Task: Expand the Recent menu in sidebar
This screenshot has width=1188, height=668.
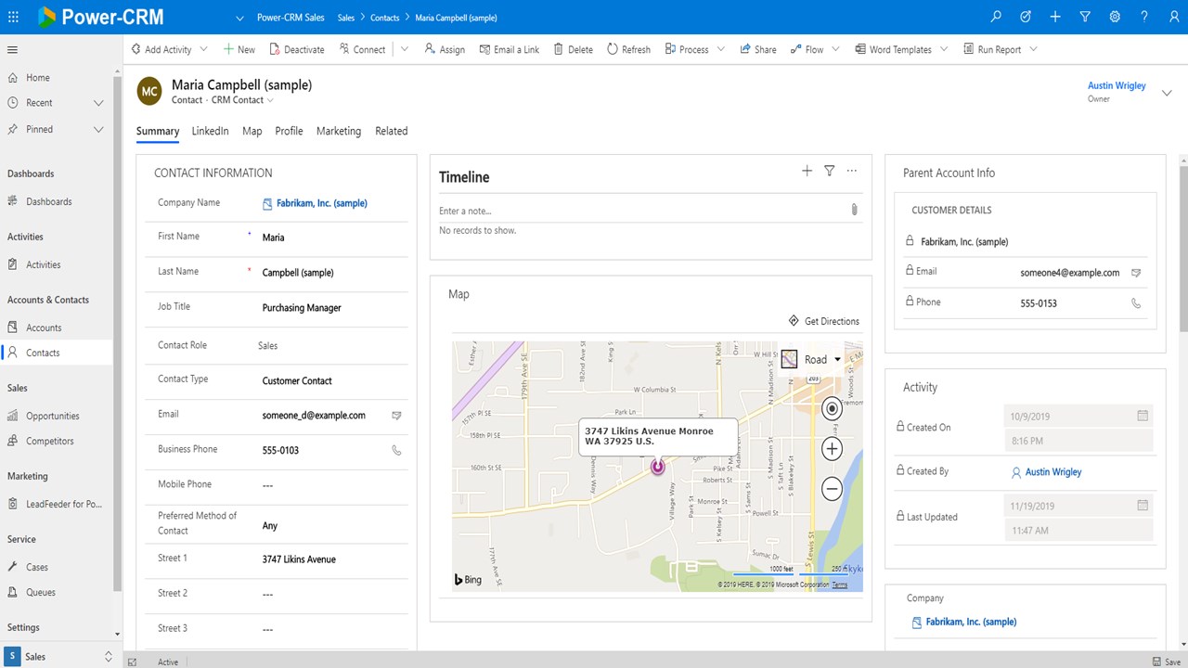Action: [98, 103]
